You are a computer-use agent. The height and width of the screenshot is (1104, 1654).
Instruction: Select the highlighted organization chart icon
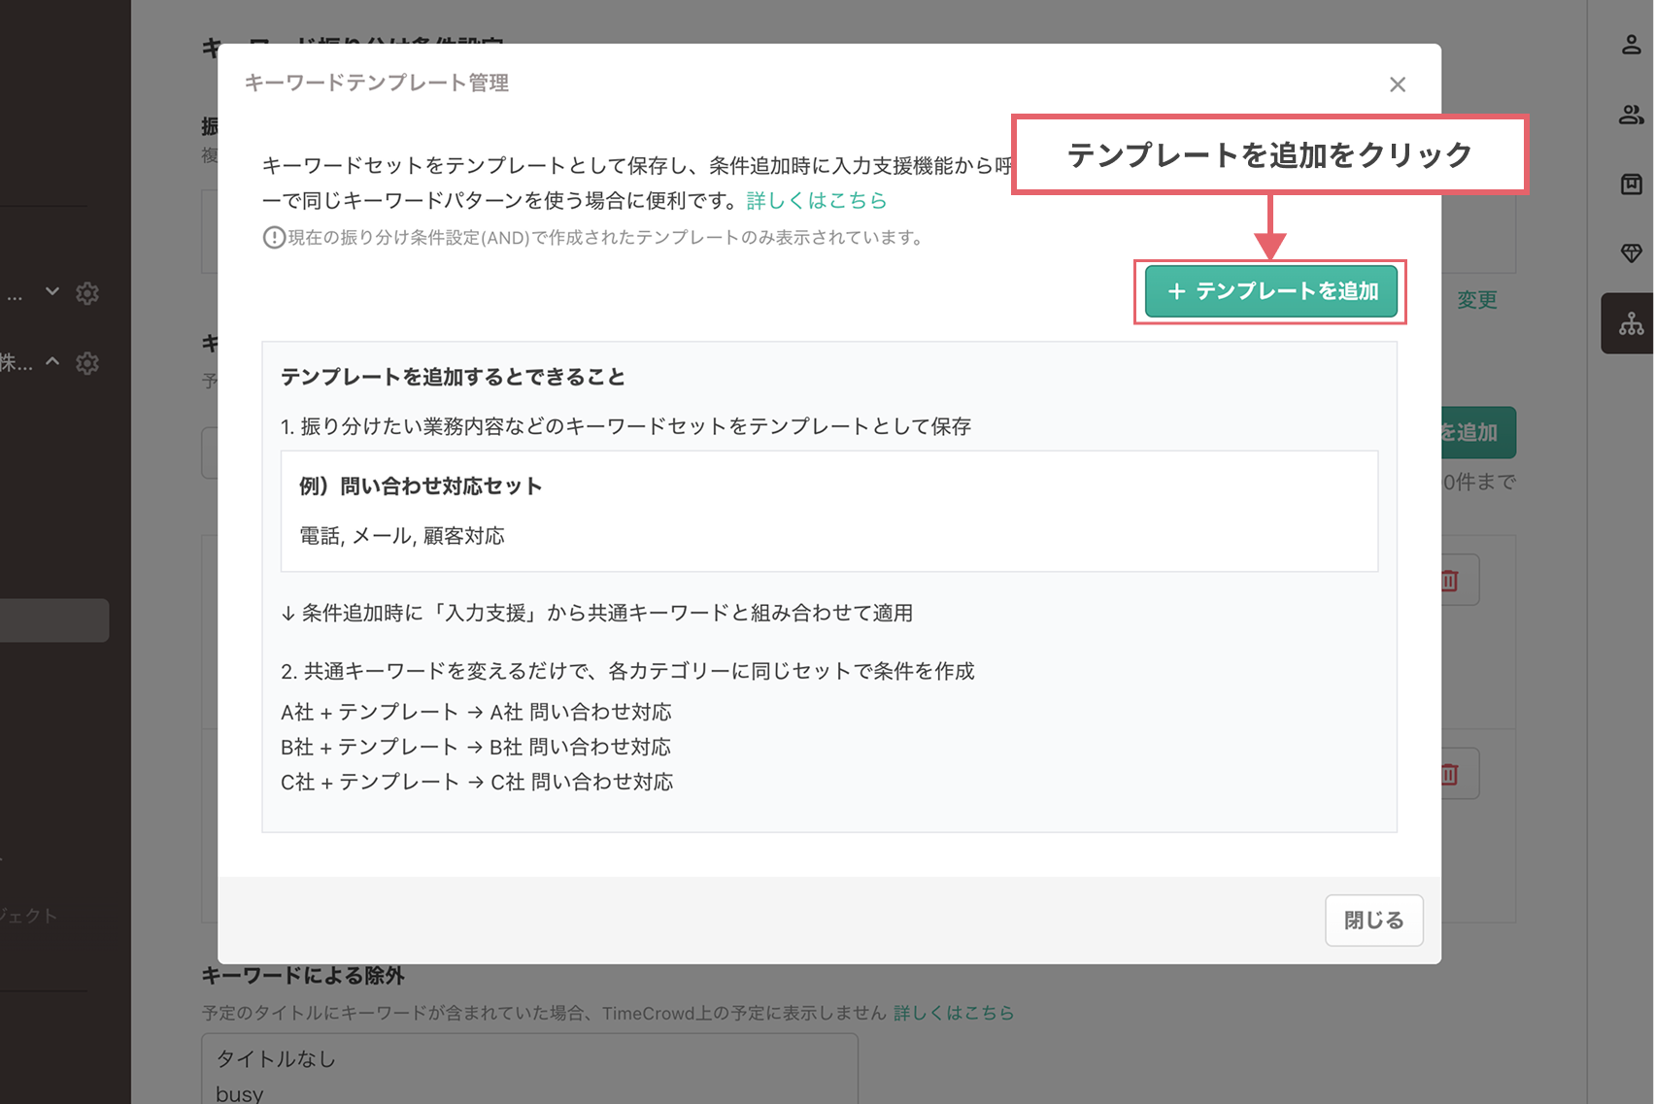click(1630, 323)
